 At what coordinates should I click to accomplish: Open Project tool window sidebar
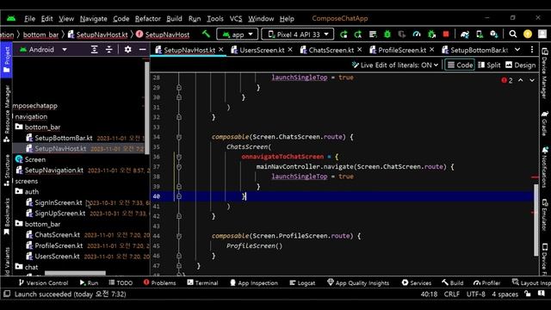pyautogui.click(x=6, y=59)
